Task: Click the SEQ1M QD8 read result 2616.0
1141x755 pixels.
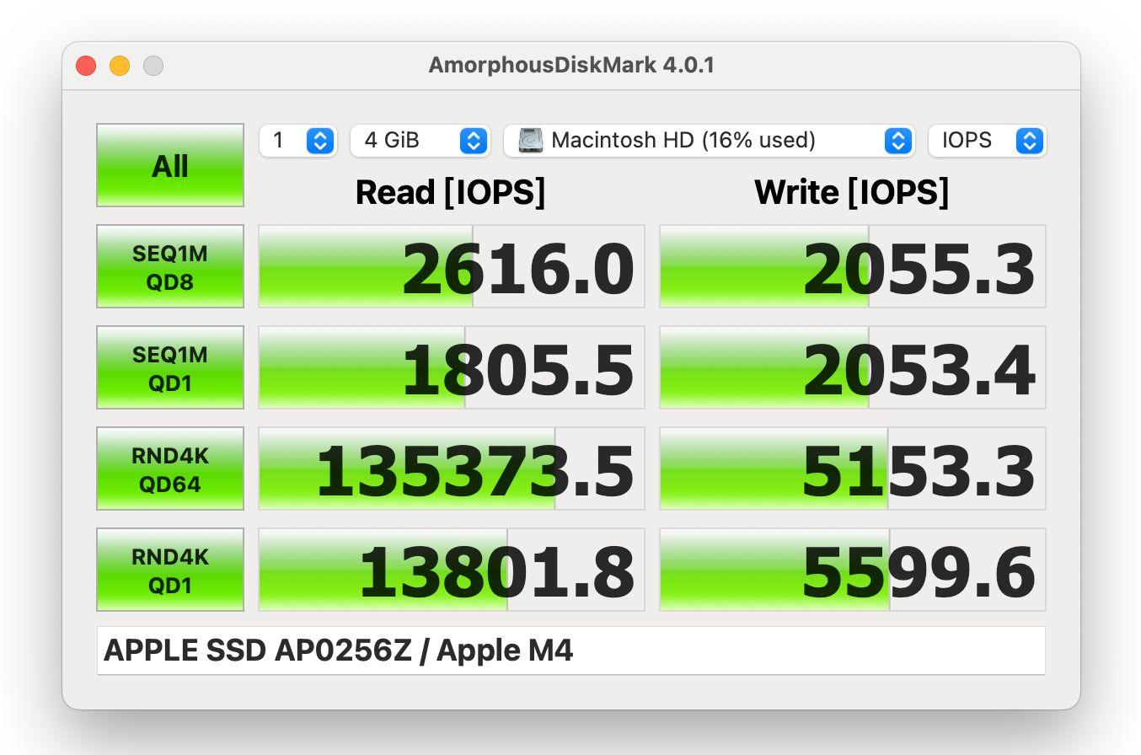Action: pyautogui.click(x=520, y=265)
